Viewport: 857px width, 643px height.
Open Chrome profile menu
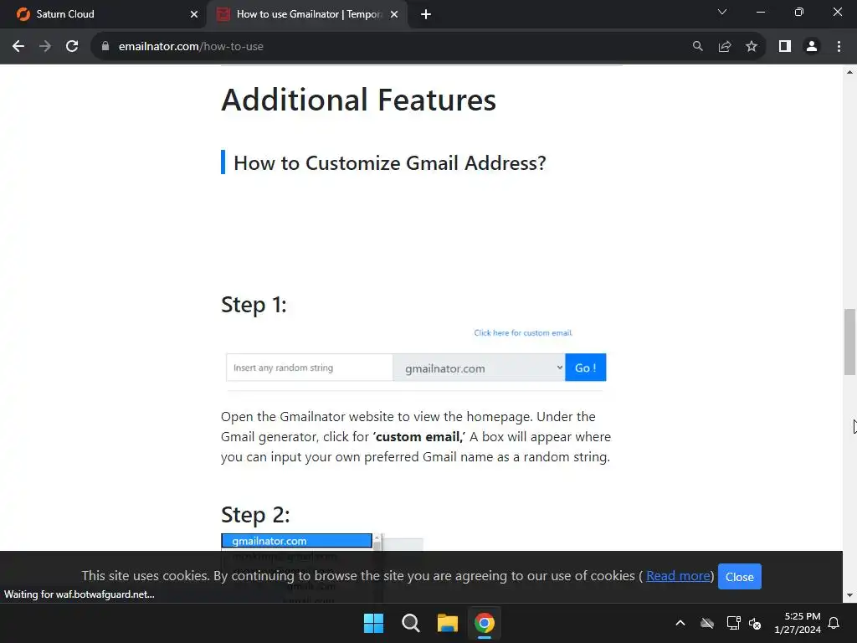pos(812,47)
